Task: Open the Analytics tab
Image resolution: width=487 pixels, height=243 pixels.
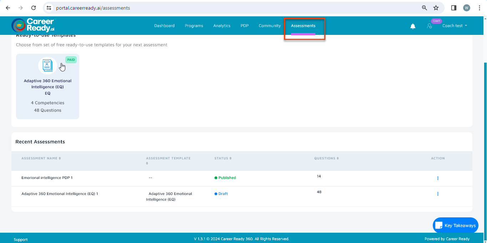Action: pyautogui.click(x=222, y=26)
